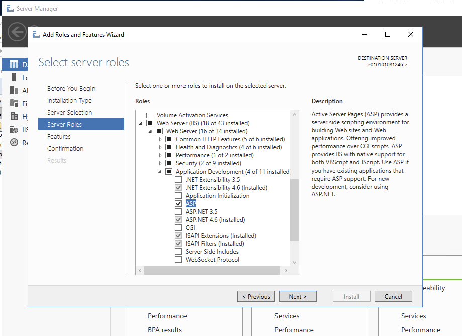Click the Install button in the wizard footer

(x=351, y=296)
